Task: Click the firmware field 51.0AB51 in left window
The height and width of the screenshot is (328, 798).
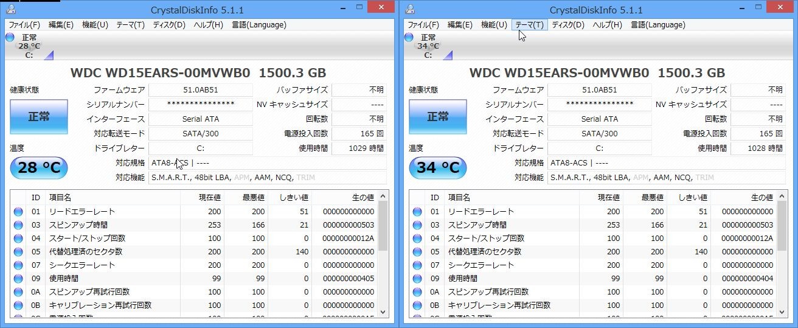Action: pos(201,89)
